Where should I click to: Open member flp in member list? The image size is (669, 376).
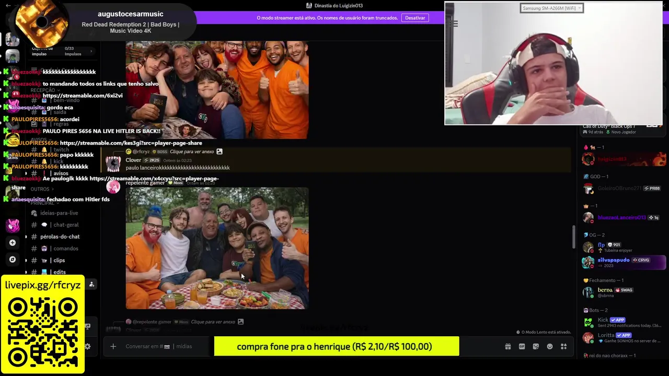click(x=625, y=247)
